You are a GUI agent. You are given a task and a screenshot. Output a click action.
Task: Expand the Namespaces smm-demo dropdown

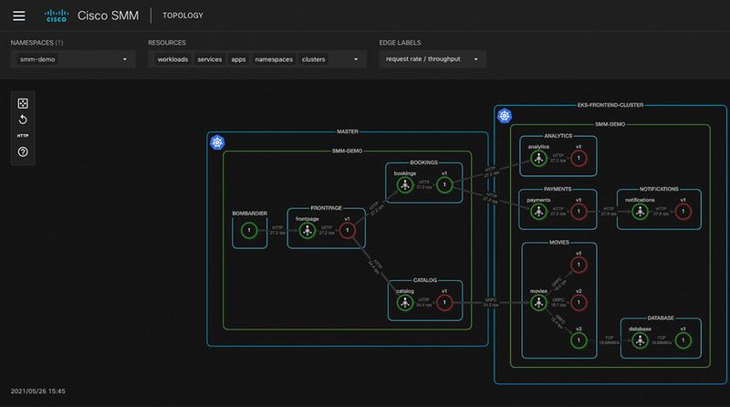pos(73,59)
